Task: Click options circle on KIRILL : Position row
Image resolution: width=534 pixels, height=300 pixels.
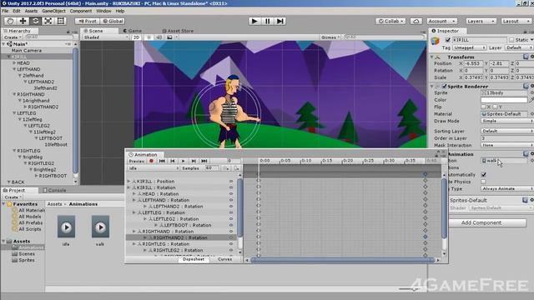Action: tap(231, 182)
